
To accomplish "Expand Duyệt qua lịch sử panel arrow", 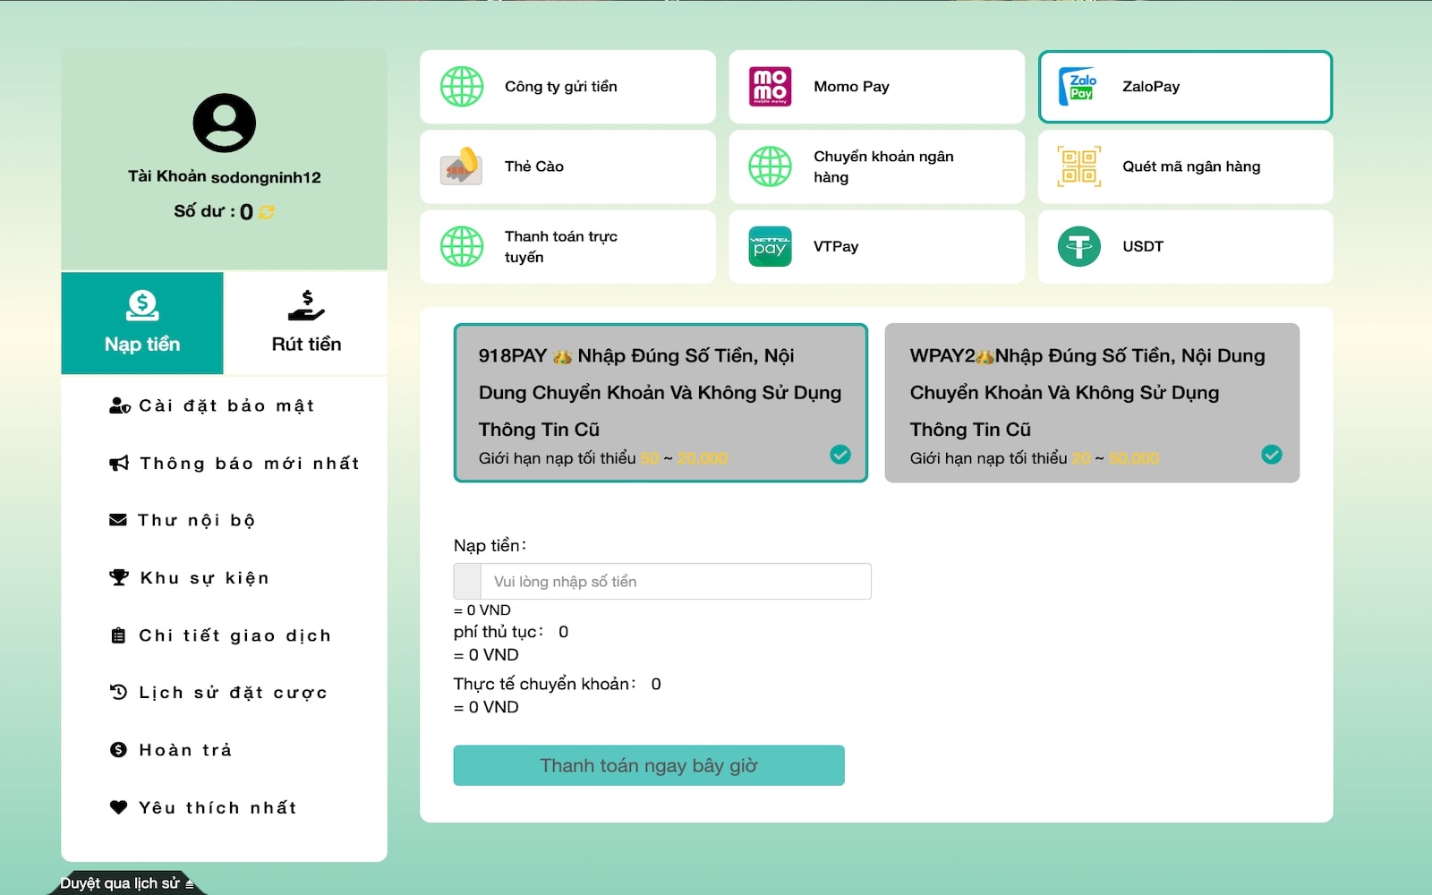I will [x=190, y=884].
